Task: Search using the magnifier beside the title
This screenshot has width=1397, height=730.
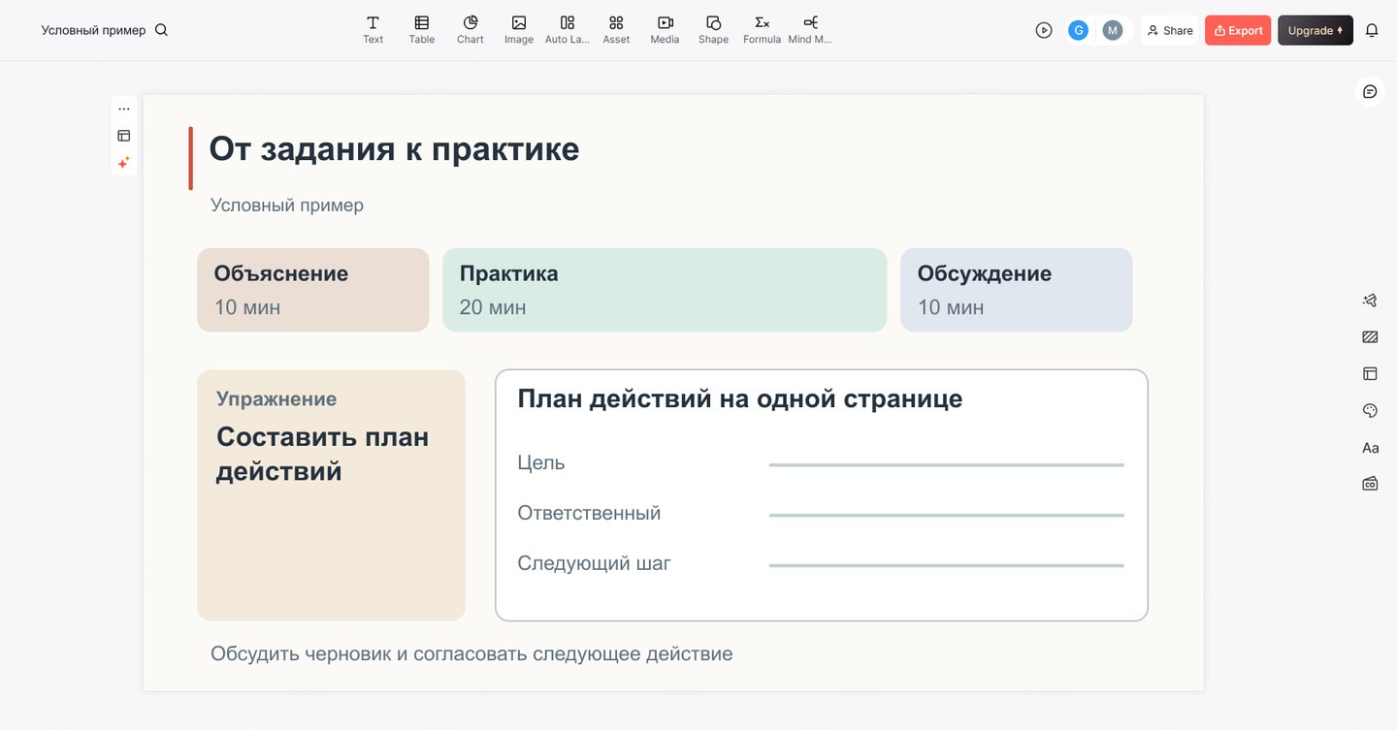Action: coord(162,30)
